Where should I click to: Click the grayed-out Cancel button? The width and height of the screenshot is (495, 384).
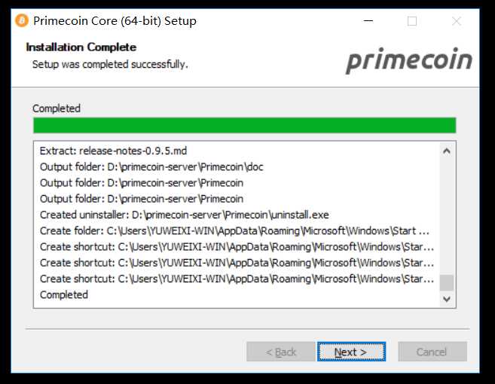pos(432,352)
